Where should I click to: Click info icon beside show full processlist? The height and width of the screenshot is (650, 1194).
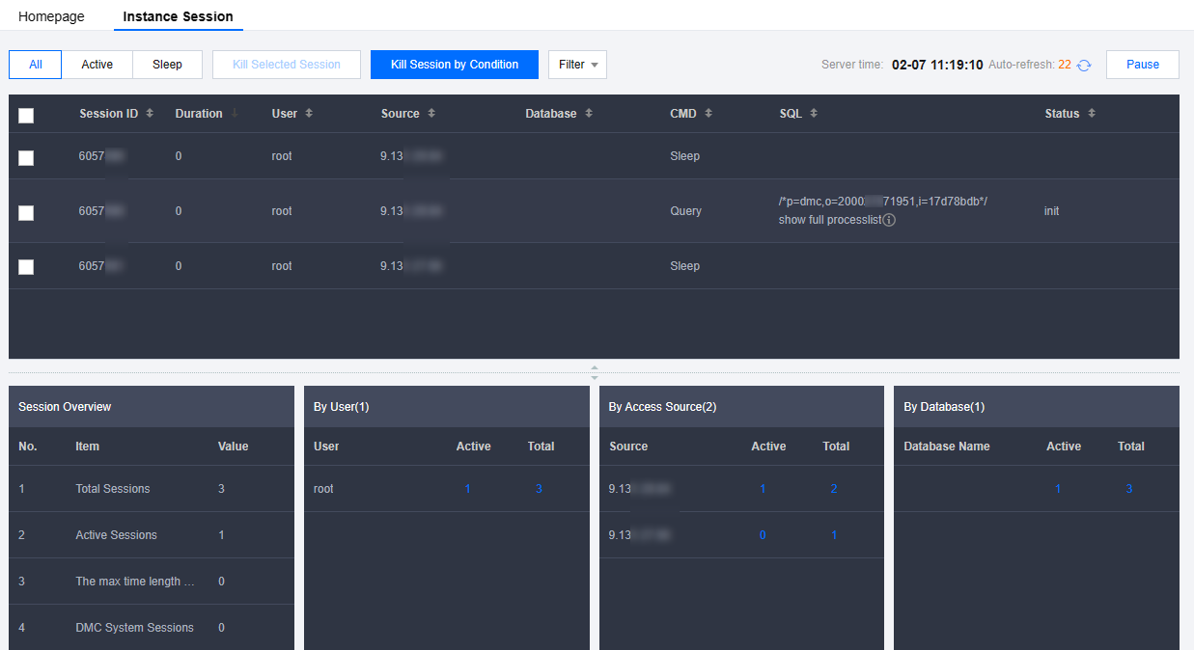tap(889, 220)
